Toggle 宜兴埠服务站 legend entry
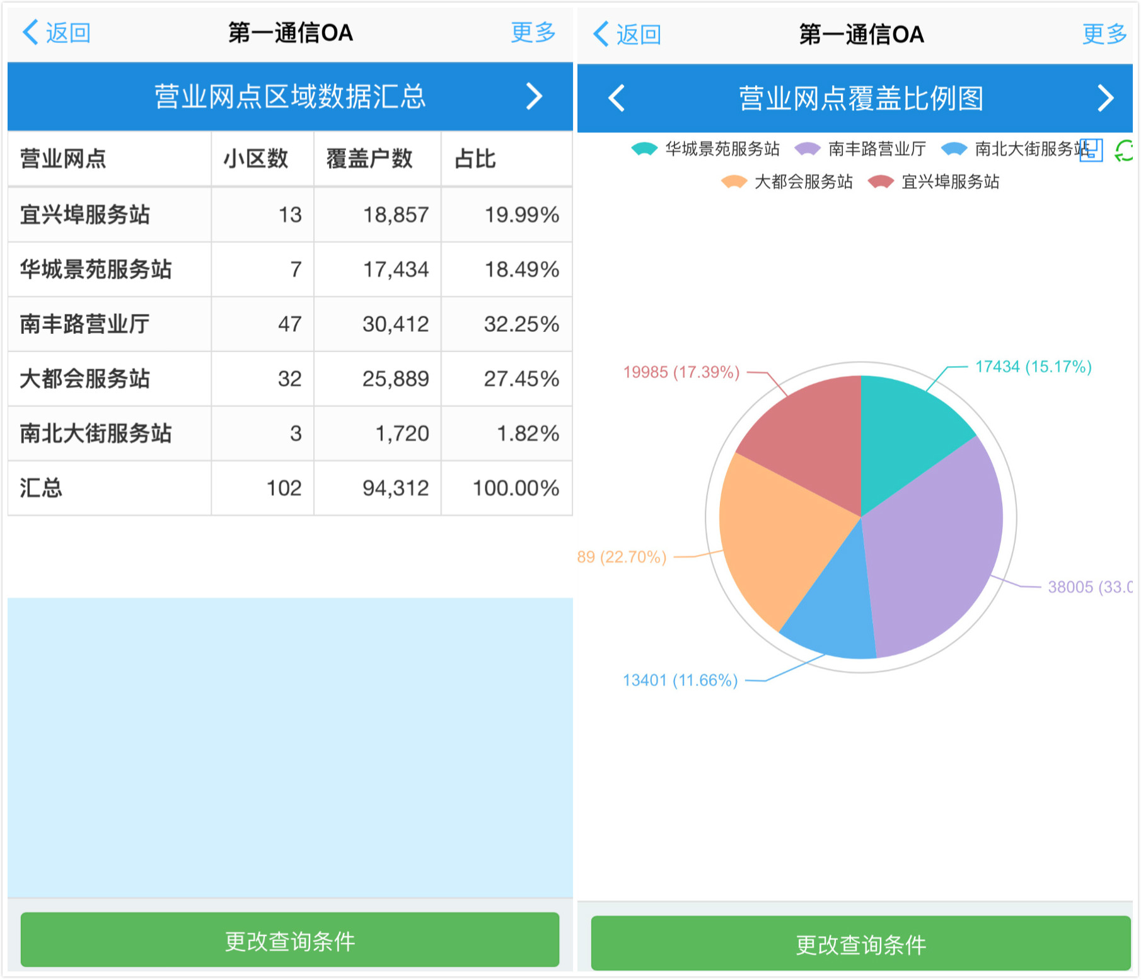 point(934,182)
